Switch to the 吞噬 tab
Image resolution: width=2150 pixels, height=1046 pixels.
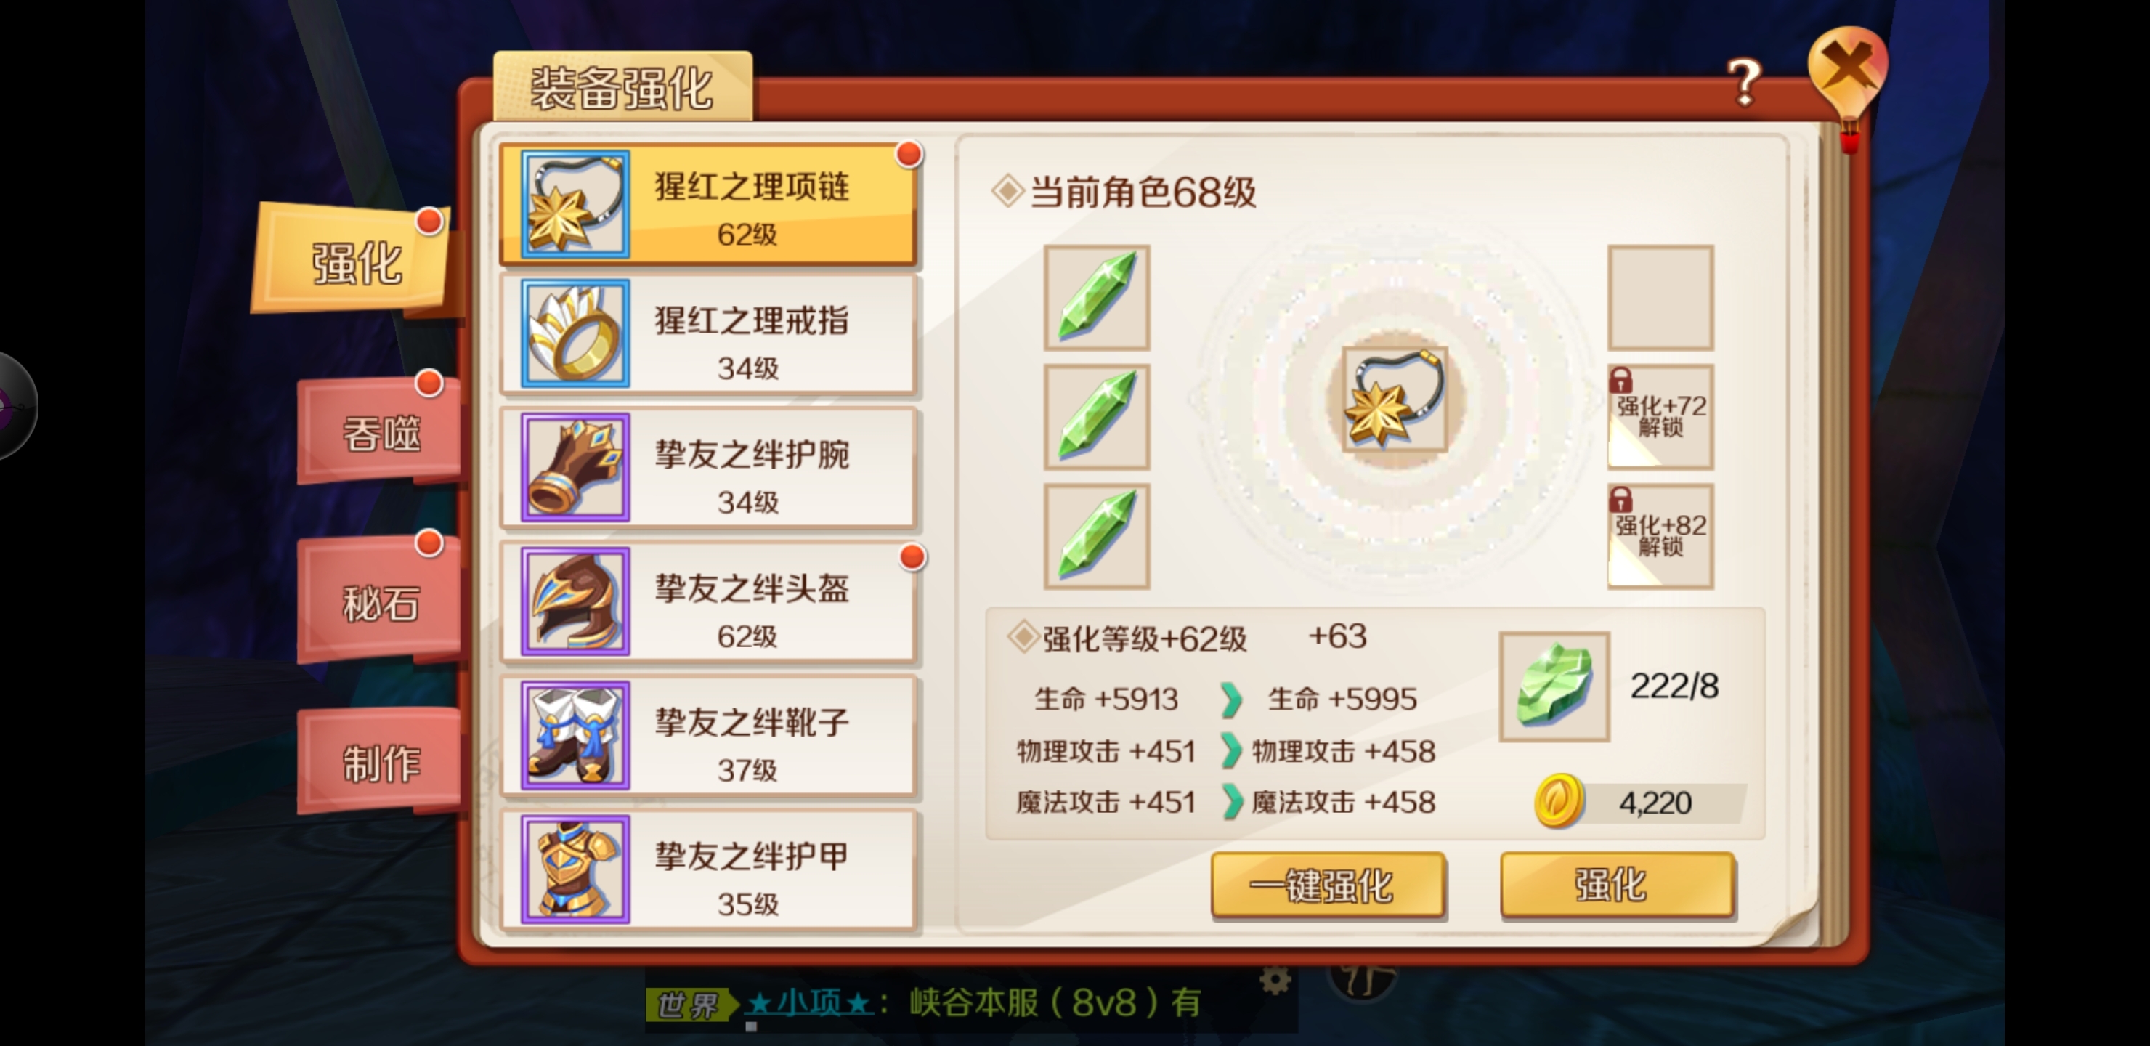click(x=380, y=431)
